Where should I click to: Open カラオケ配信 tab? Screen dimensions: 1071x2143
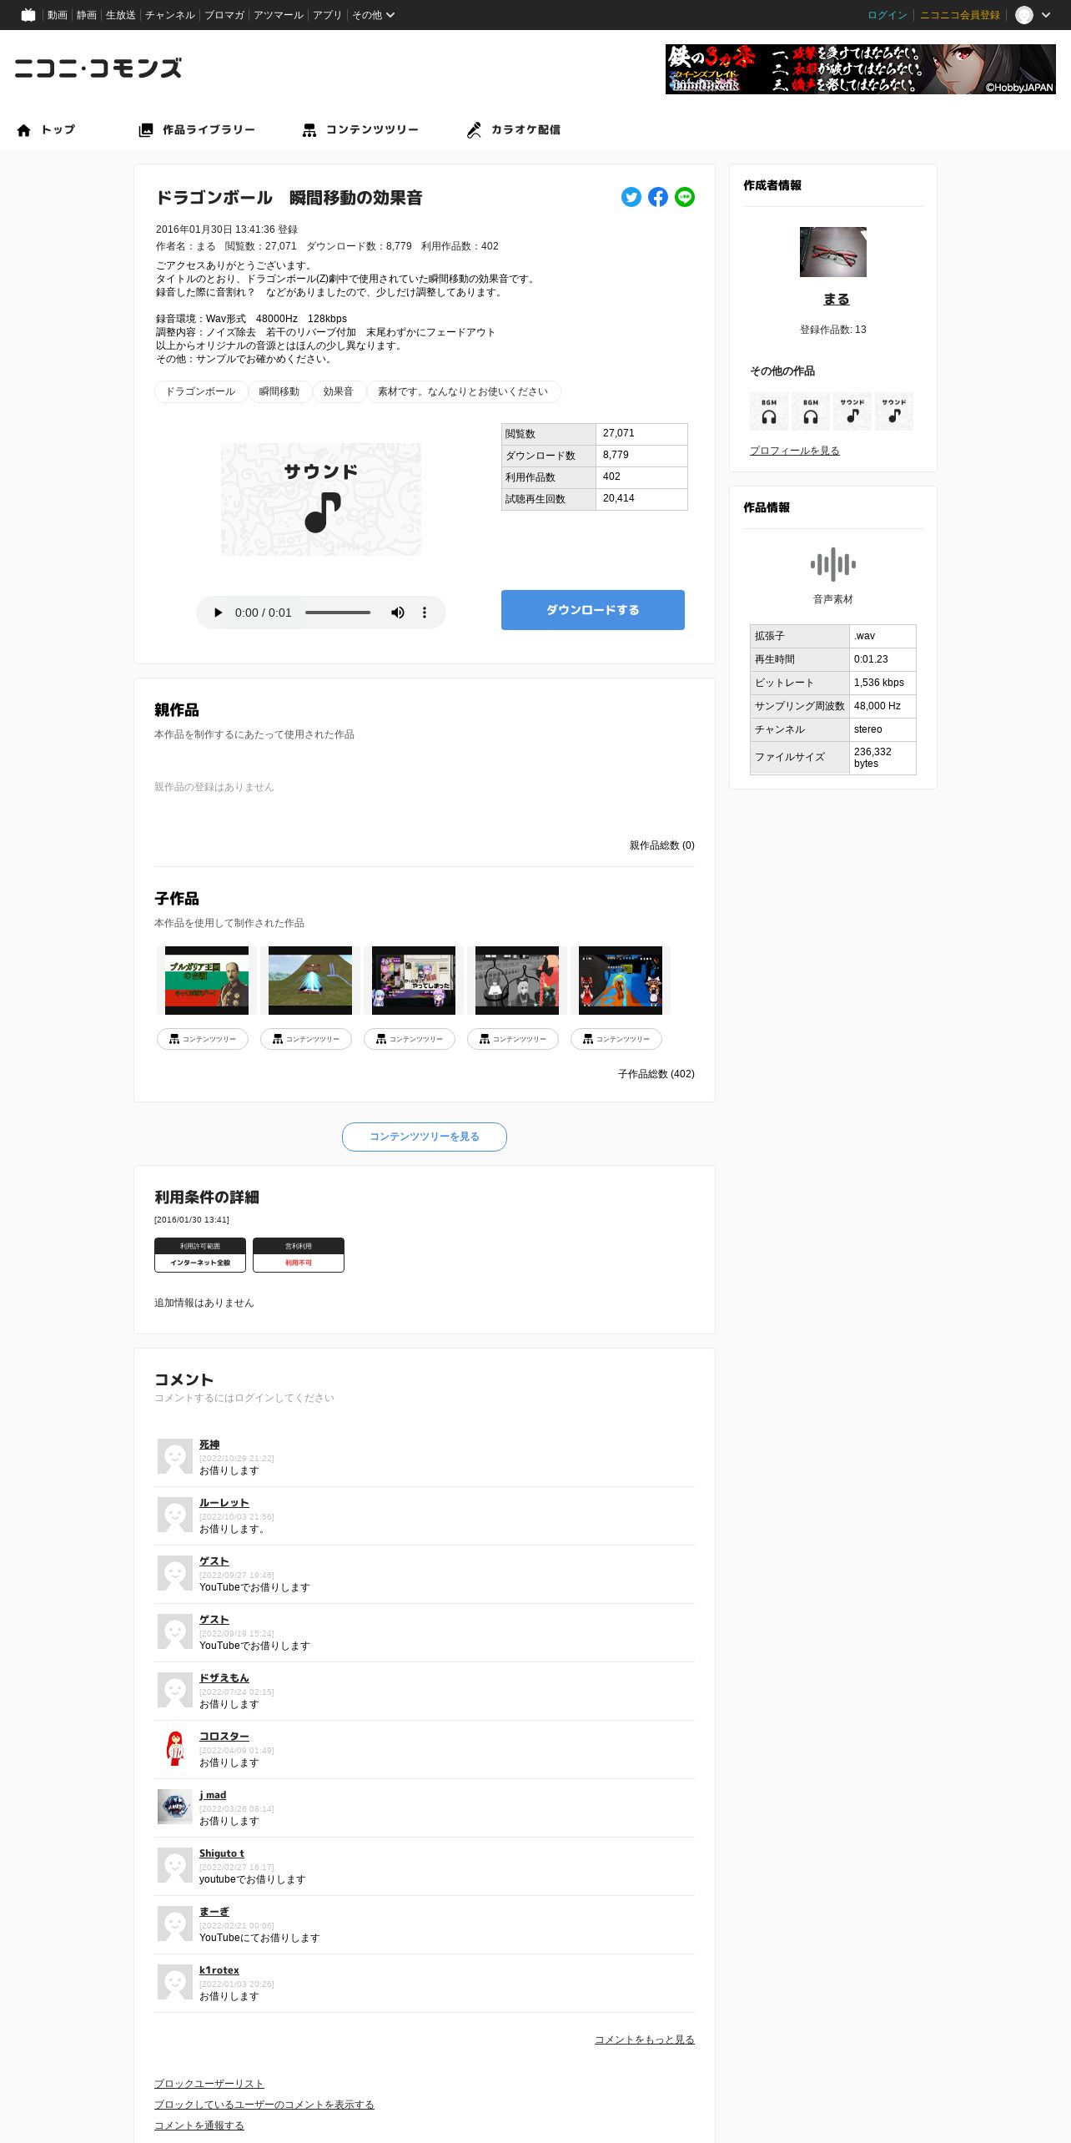pyautogui.click(x=514, y=130)
